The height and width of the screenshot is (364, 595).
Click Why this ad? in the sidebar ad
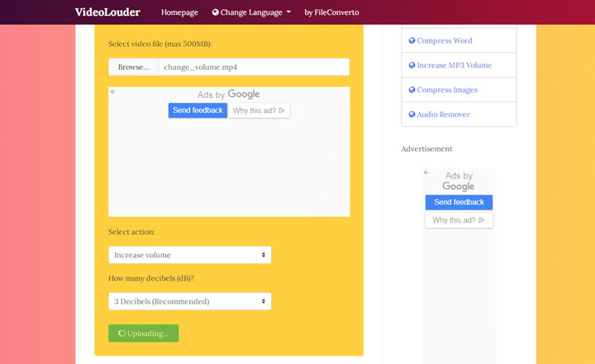459,220
